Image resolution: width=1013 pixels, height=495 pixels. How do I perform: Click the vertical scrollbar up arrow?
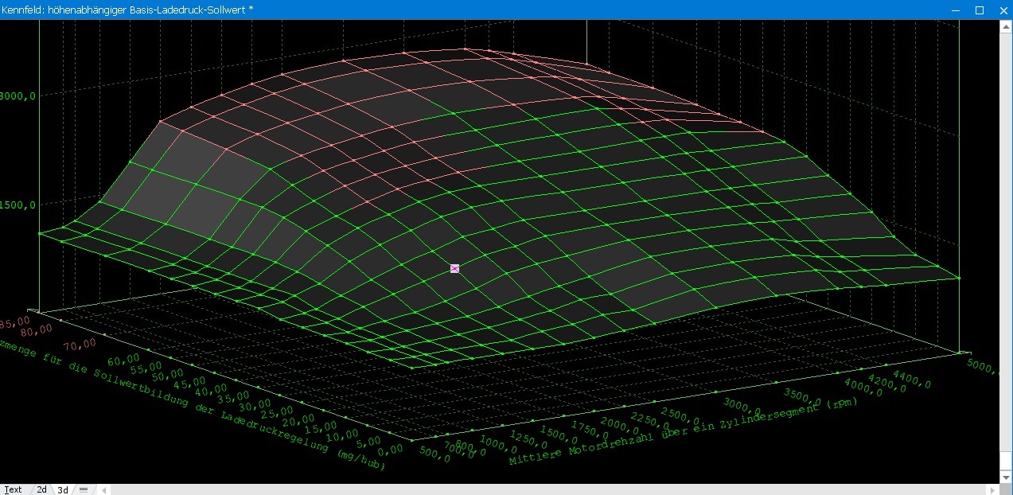click(x=1006, y=25)
